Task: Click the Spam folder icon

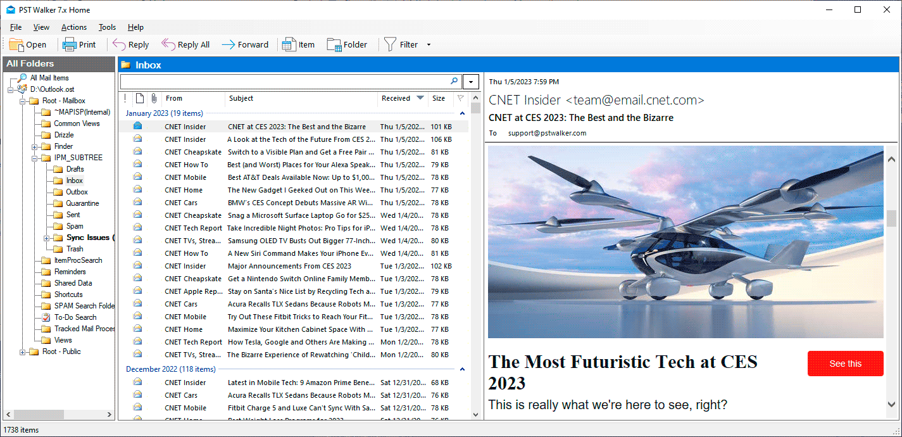Action: point(58,226)
